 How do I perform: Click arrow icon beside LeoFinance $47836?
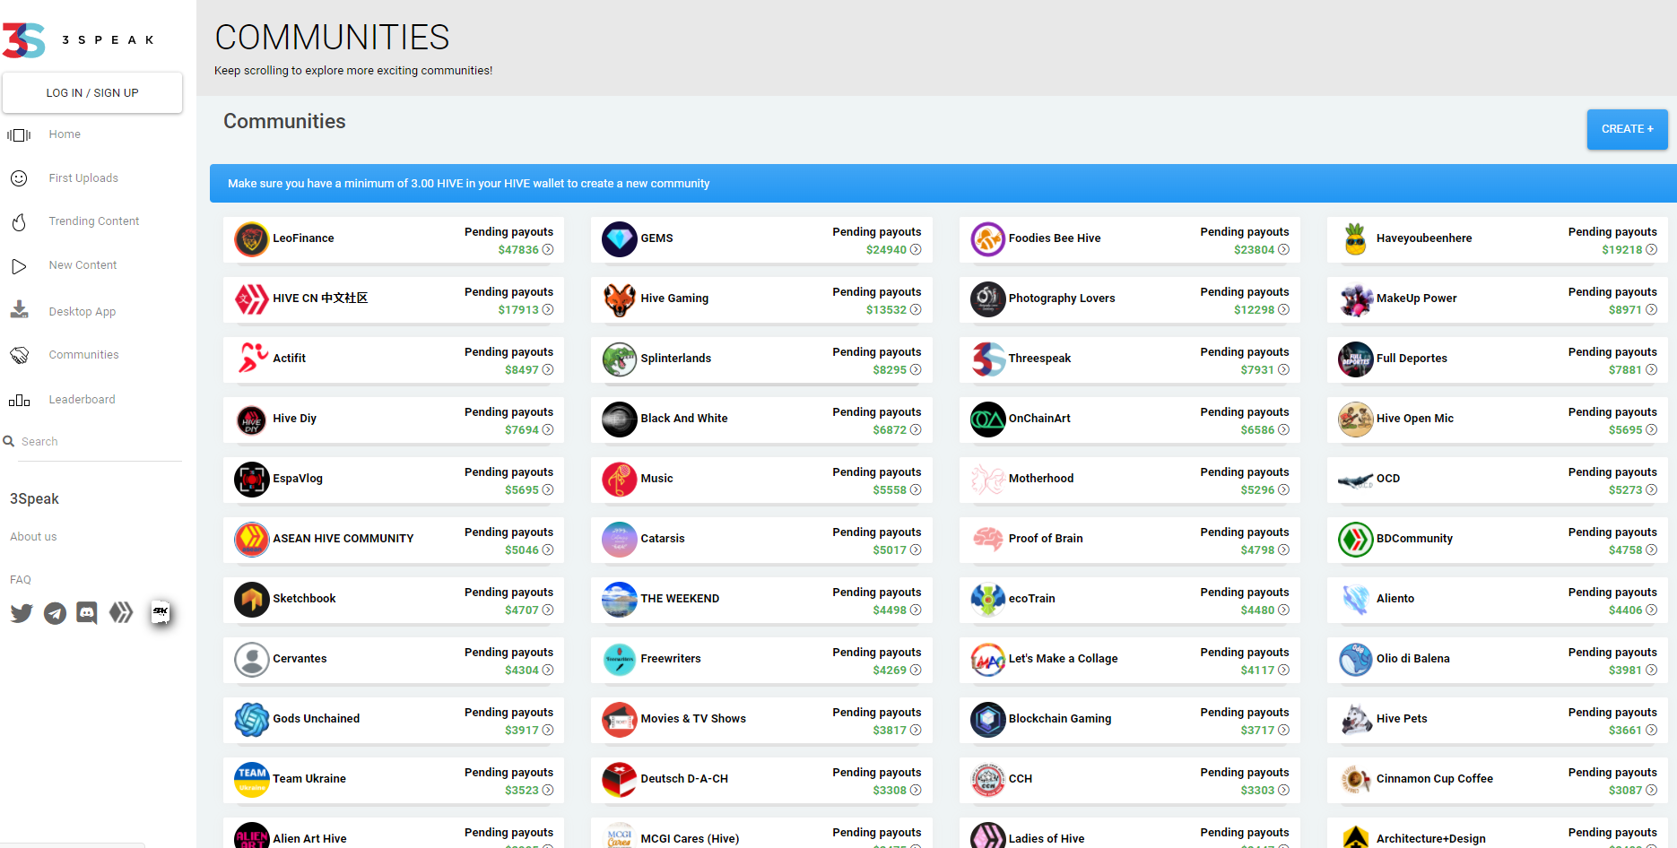548,250
